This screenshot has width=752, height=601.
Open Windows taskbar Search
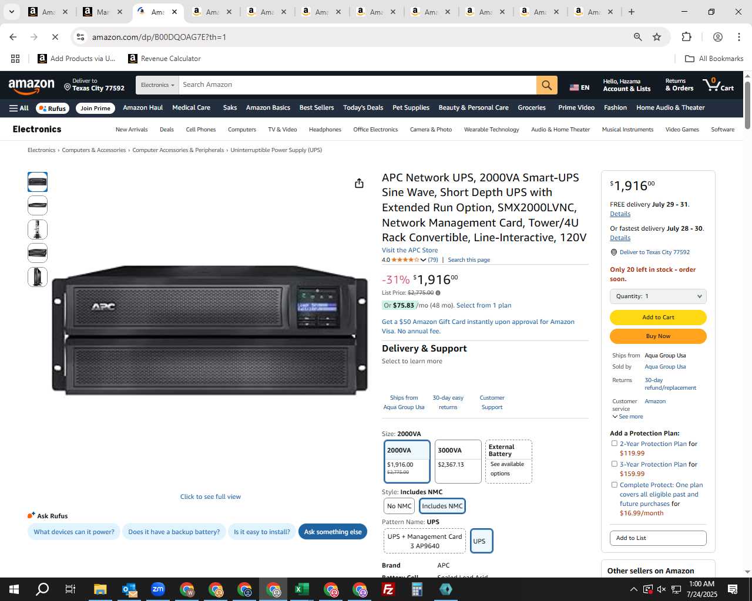click(x=42, y=589)
